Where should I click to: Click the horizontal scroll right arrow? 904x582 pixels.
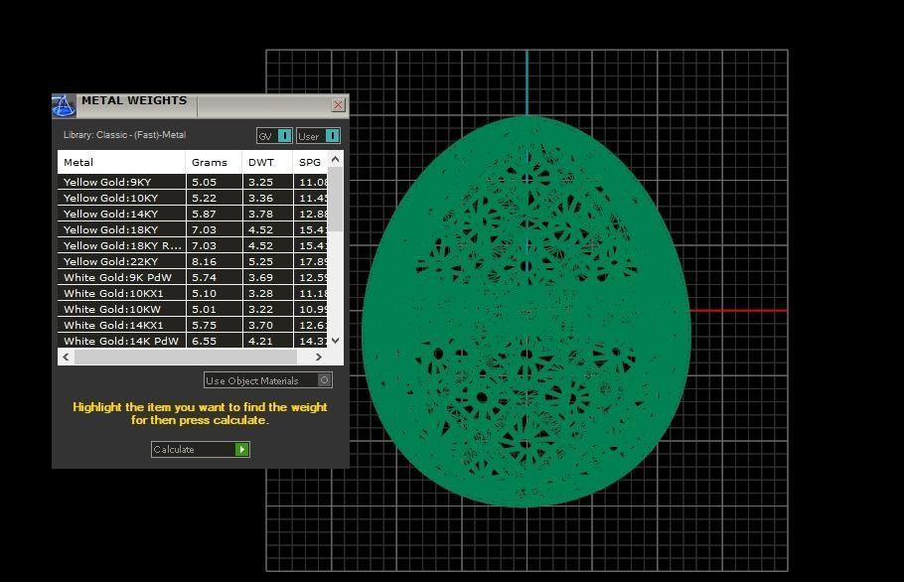click(x=318, y=358)
